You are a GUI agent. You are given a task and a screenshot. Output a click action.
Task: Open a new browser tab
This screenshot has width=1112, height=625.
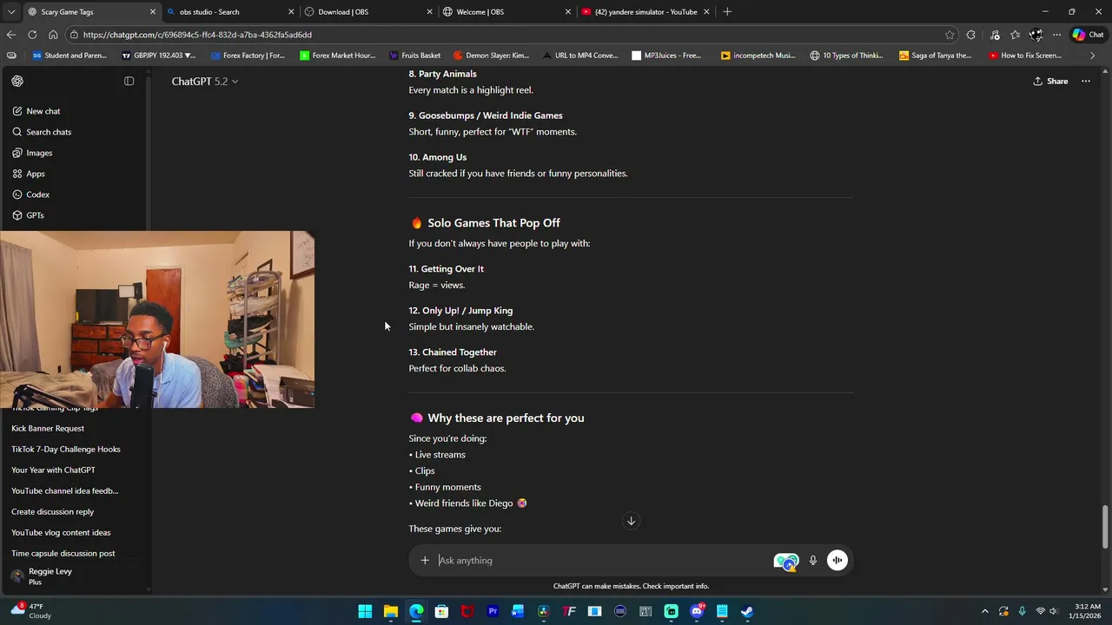click(x=727, y=11)
